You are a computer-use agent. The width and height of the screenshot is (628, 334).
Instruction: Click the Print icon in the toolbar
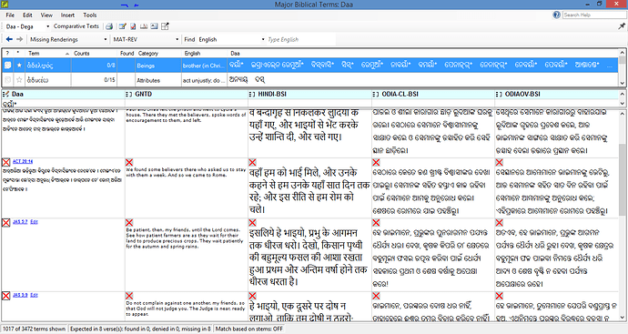(109, 26)
